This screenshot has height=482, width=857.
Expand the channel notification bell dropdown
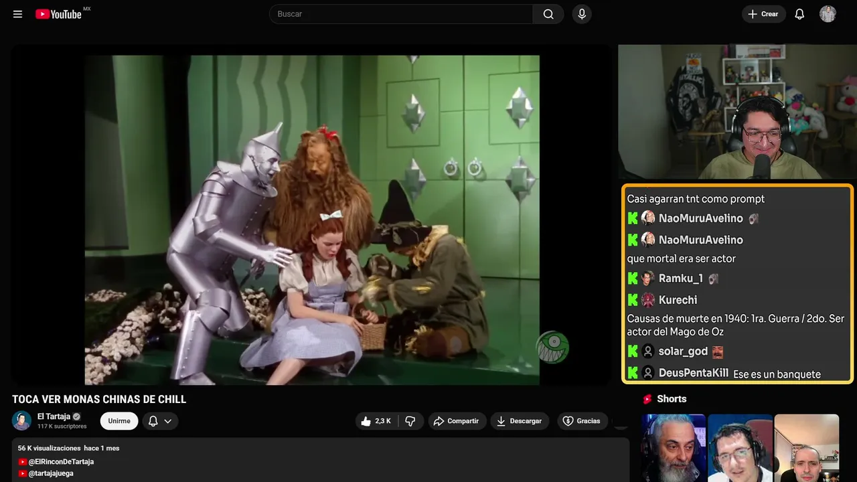click(160, 421)
